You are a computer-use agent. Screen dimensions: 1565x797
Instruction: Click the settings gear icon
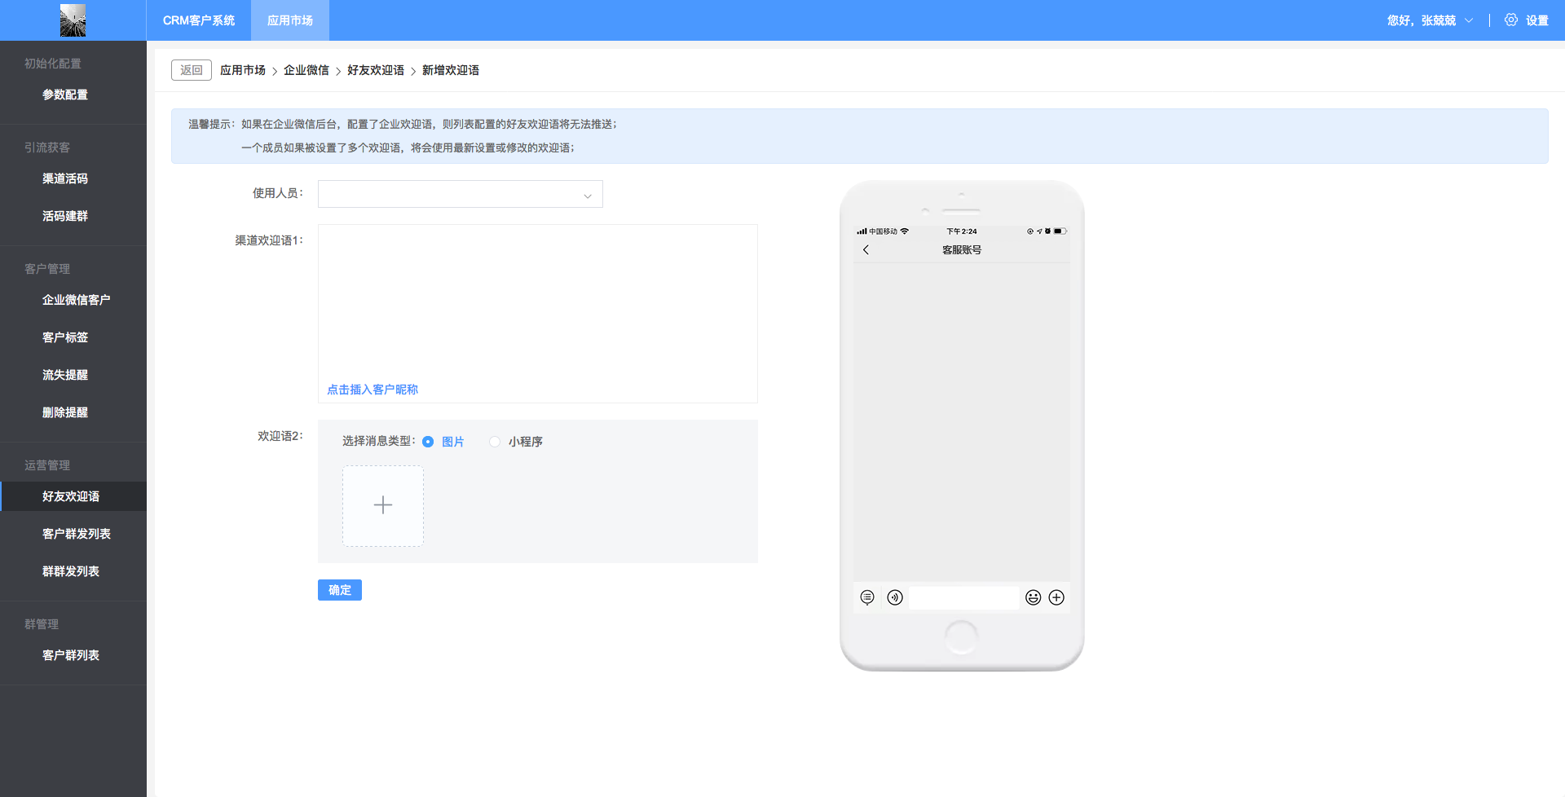[x=1510, y=20]
